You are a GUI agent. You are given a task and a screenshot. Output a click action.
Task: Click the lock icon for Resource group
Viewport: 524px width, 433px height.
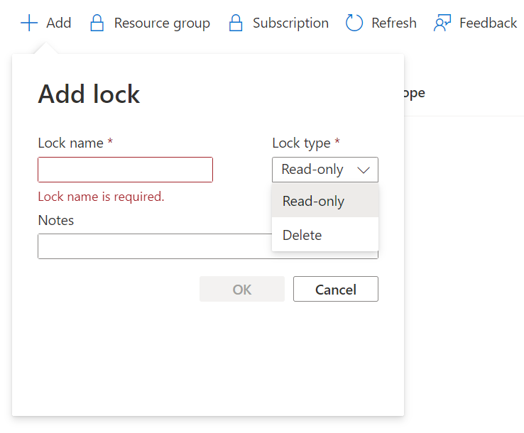(x=97, y=23)
